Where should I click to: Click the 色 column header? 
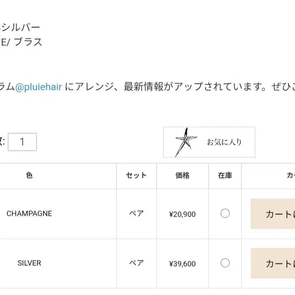point(29,175)
